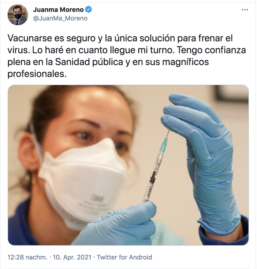Click the tweet text starting with Vacunarse

[x=127, y=56]
